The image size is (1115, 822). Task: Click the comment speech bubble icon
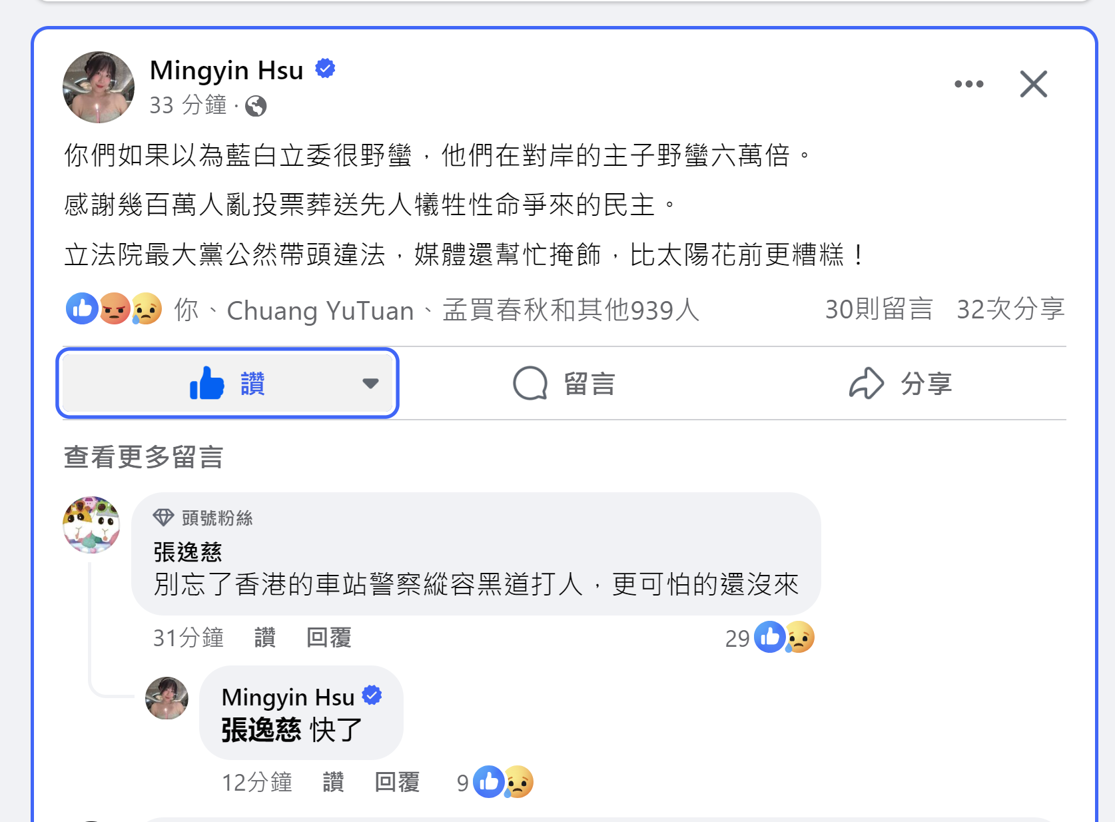[x=530, y=384]
